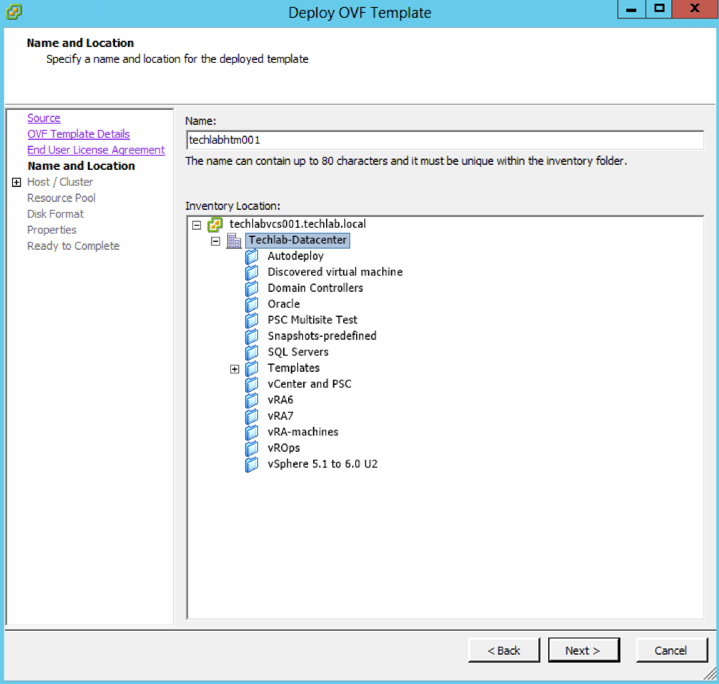This screenshot has width=719, height=684.
Task: Click the folder icon next to Autodeploy
Action: click(252, 256)
